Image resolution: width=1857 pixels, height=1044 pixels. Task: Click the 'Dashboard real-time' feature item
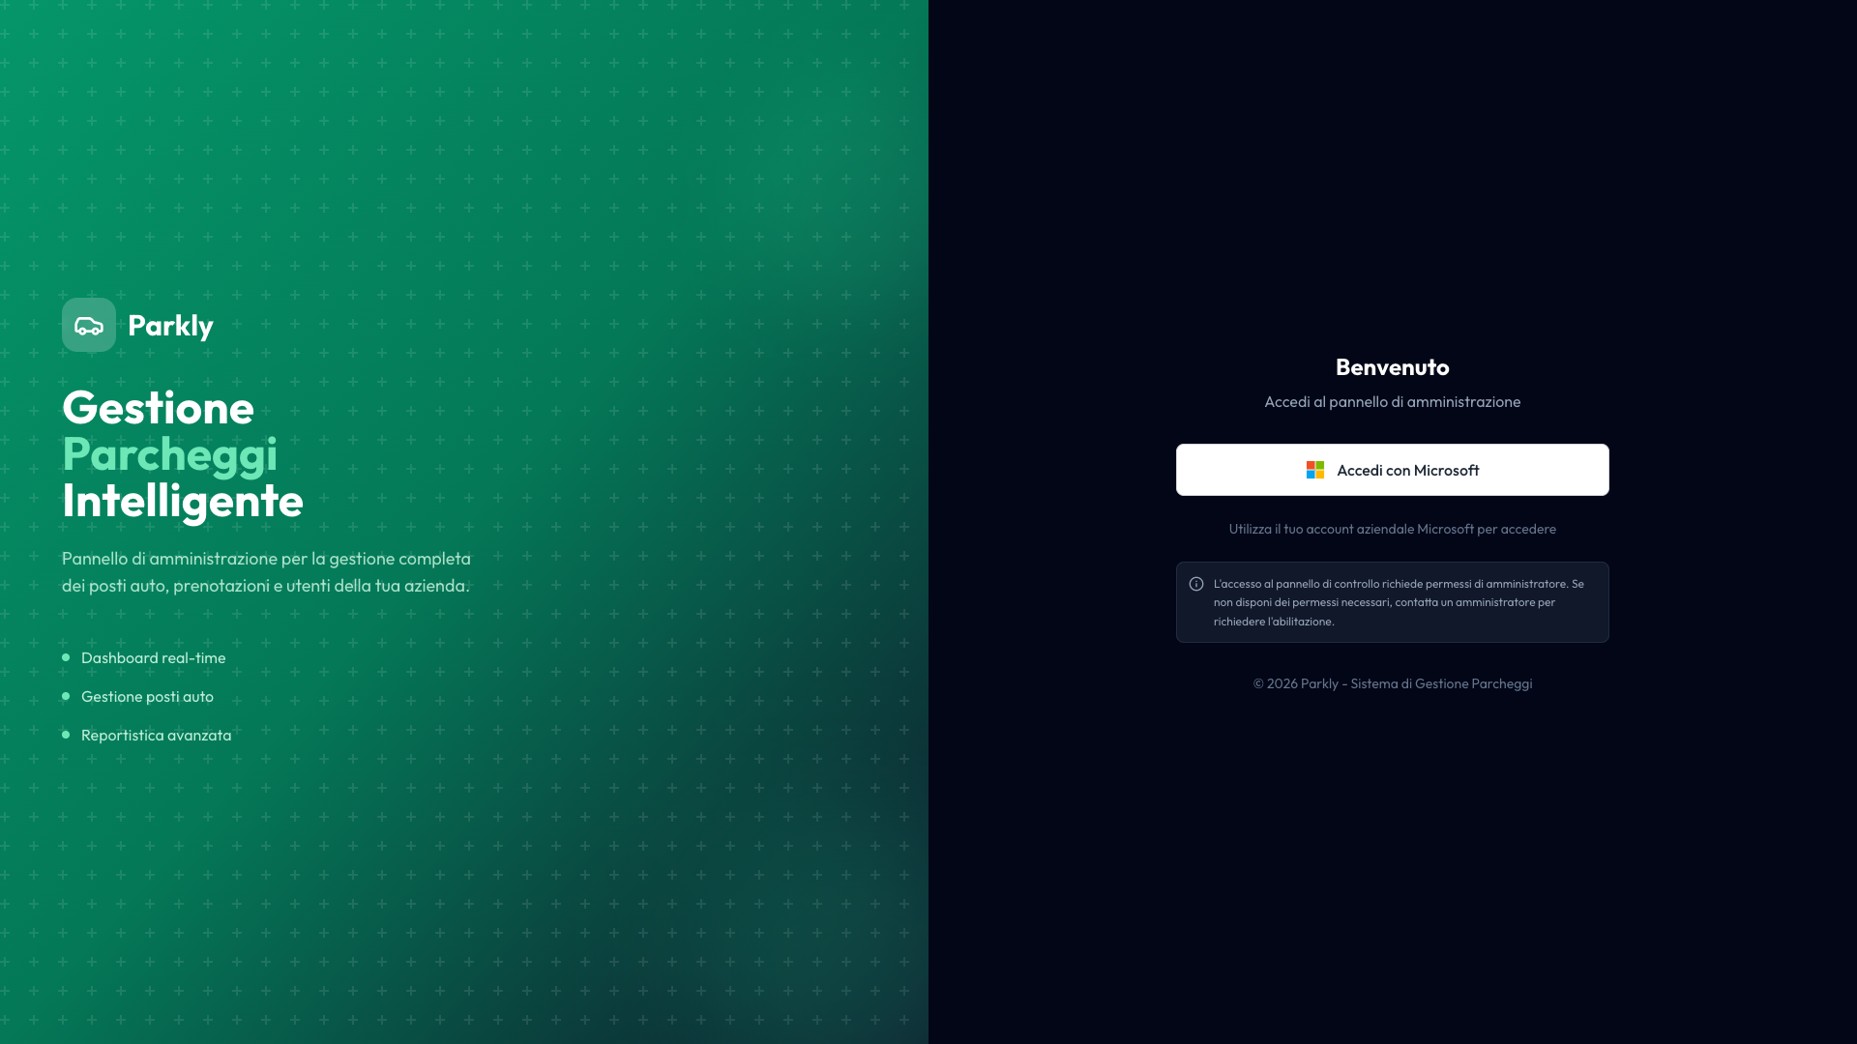click(x=153, y=658)
